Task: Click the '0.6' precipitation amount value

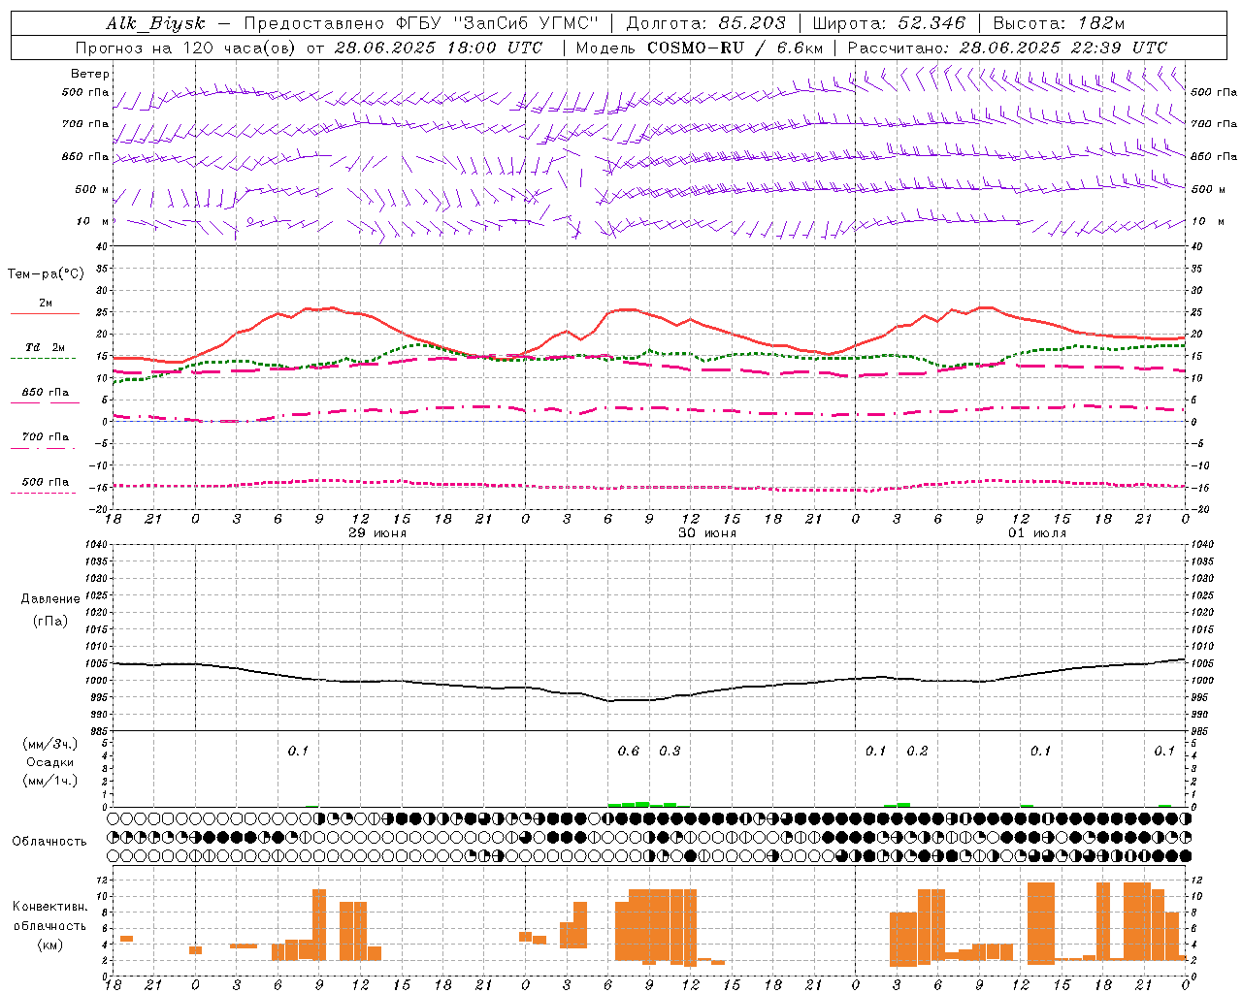Action: [629, 751]
